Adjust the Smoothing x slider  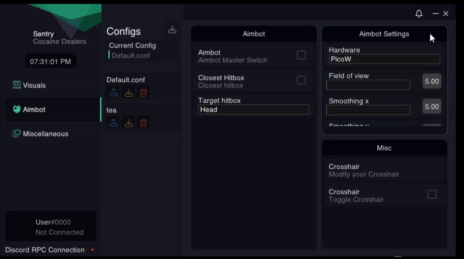[x=368, y=110]
